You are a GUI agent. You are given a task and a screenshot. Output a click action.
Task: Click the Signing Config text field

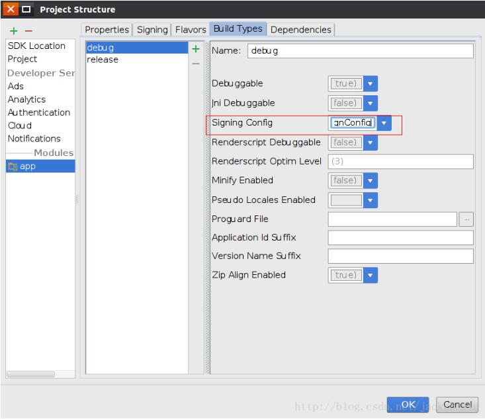pyautogui.click(x=353, y=123)
